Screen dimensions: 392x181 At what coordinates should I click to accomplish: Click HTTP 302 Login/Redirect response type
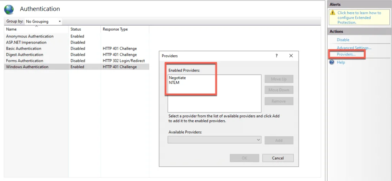click(124, 61)
